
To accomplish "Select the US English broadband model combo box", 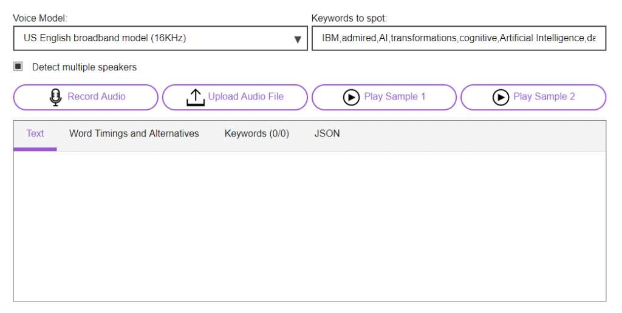I will pyautogui.click(x=160, y=38).
